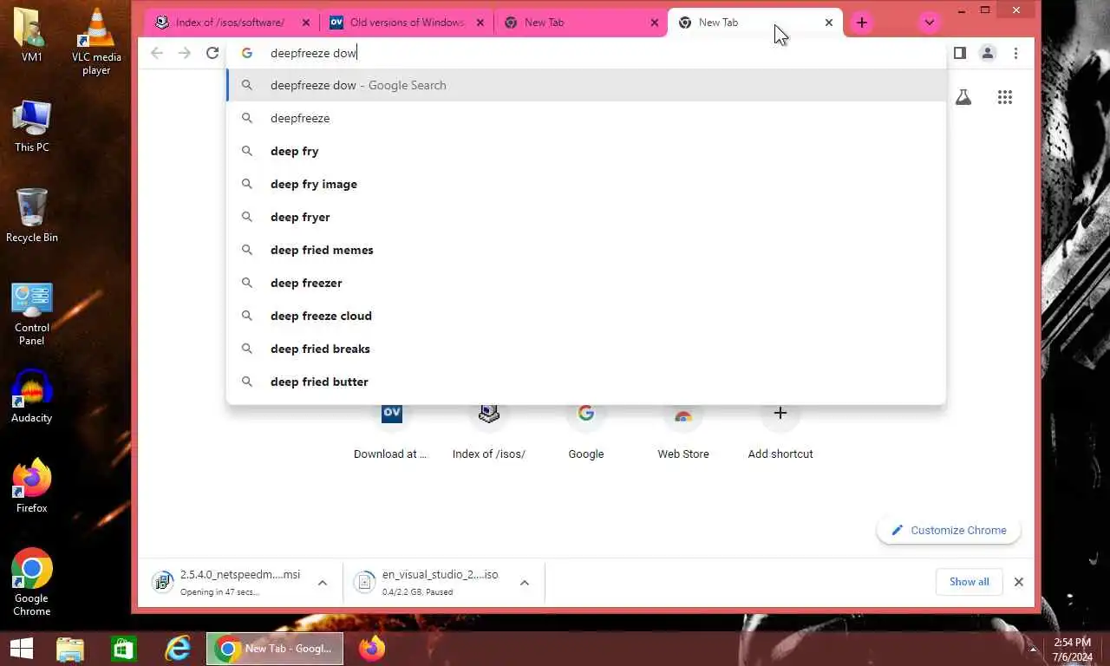The height and width of the screenshot is (666, 1110).
Task: Click the Add shortcut tile
Action: pos(780,431)
